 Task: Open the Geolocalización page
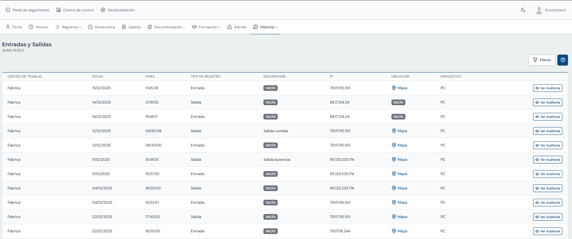(118, 10)
